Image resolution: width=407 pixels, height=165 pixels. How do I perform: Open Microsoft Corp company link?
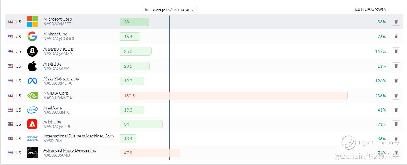pyautogui.click(x=58, y=19)
